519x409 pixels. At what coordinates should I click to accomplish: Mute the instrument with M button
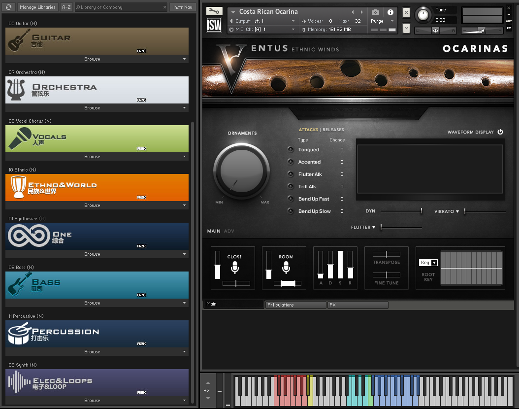[406, 29]
